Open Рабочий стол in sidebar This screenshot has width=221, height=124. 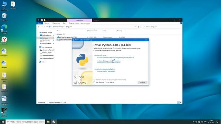[47, 35]
